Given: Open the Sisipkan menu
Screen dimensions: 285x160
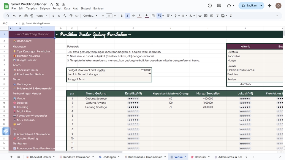Looking at the screenshot, I should (45, 8).
